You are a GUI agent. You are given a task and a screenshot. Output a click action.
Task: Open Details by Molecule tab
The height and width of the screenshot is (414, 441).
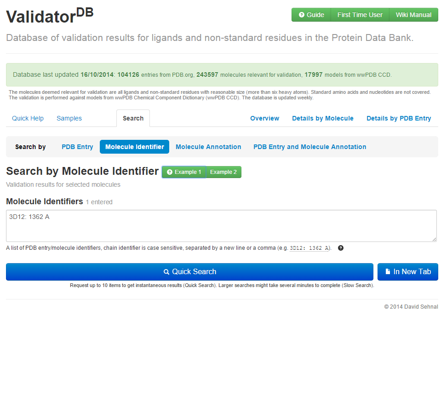pos(323,118)
